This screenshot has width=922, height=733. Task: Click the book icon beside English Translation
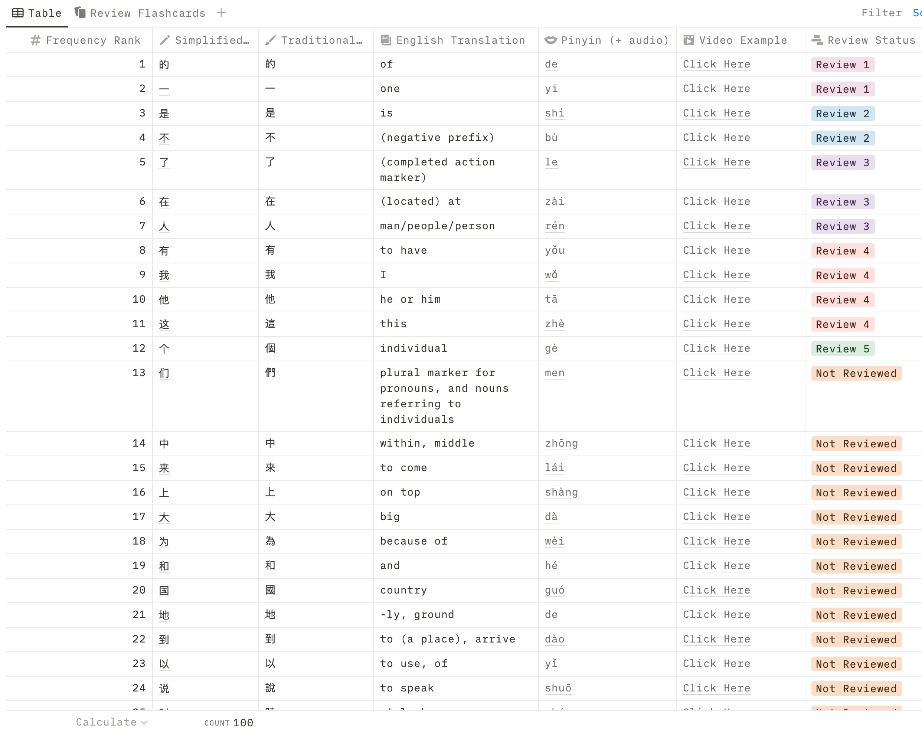click(386, 40)
